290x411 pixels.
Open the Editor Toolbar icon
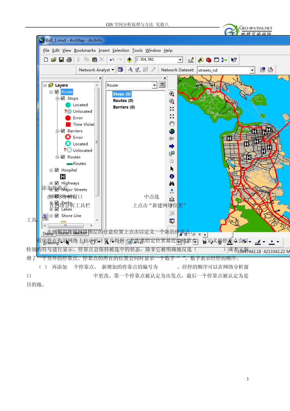[191, 60]
